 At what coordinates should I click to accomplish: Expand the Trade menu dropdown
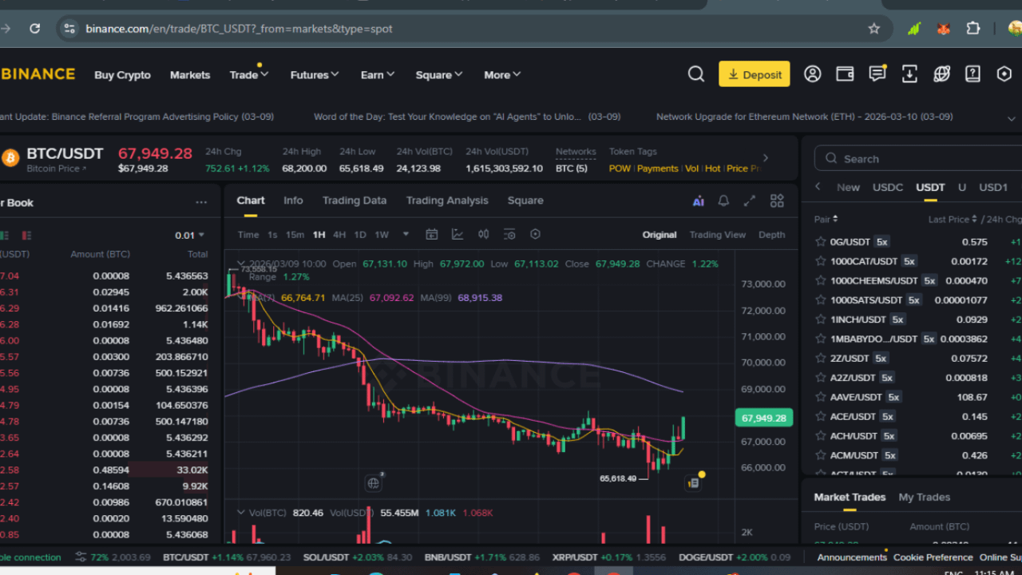click(x=249, y=75)
